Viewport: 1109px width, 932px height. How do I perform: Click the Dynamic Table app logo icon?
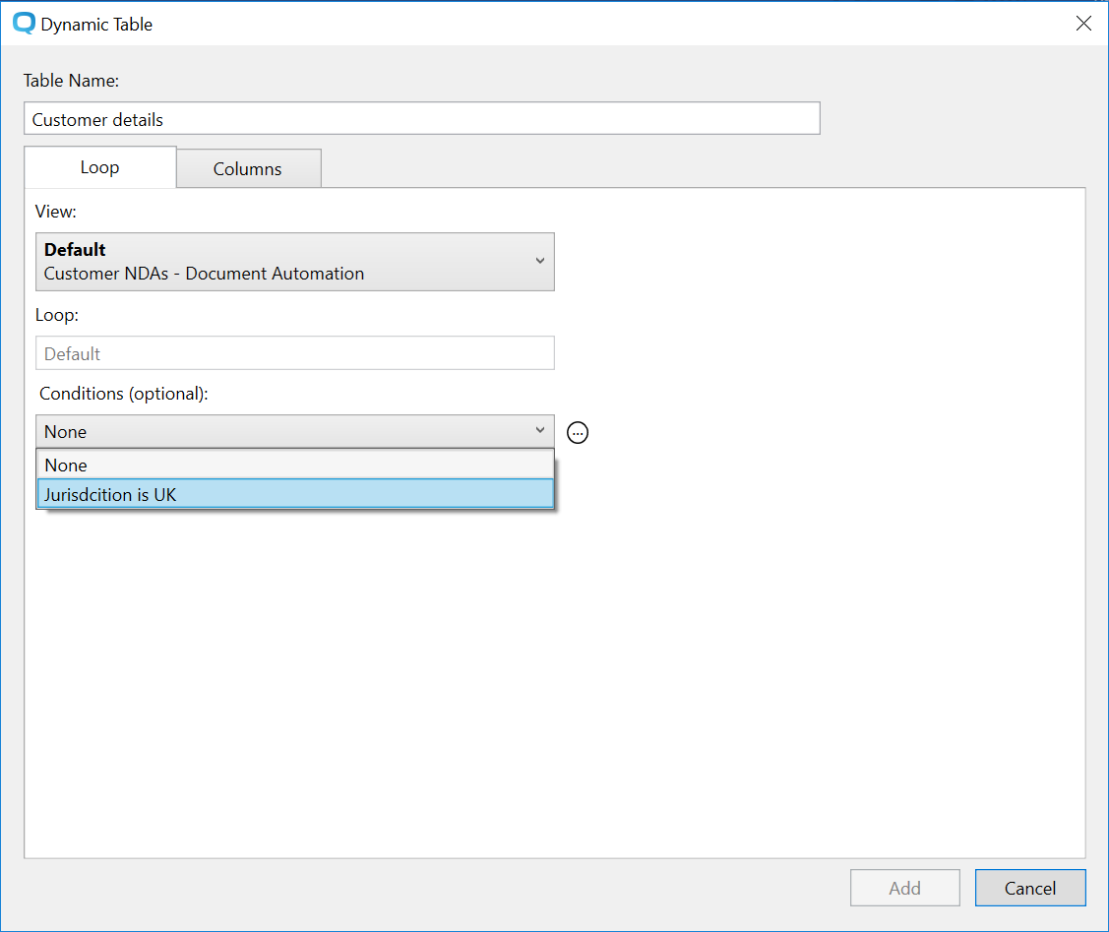[24, 24]
